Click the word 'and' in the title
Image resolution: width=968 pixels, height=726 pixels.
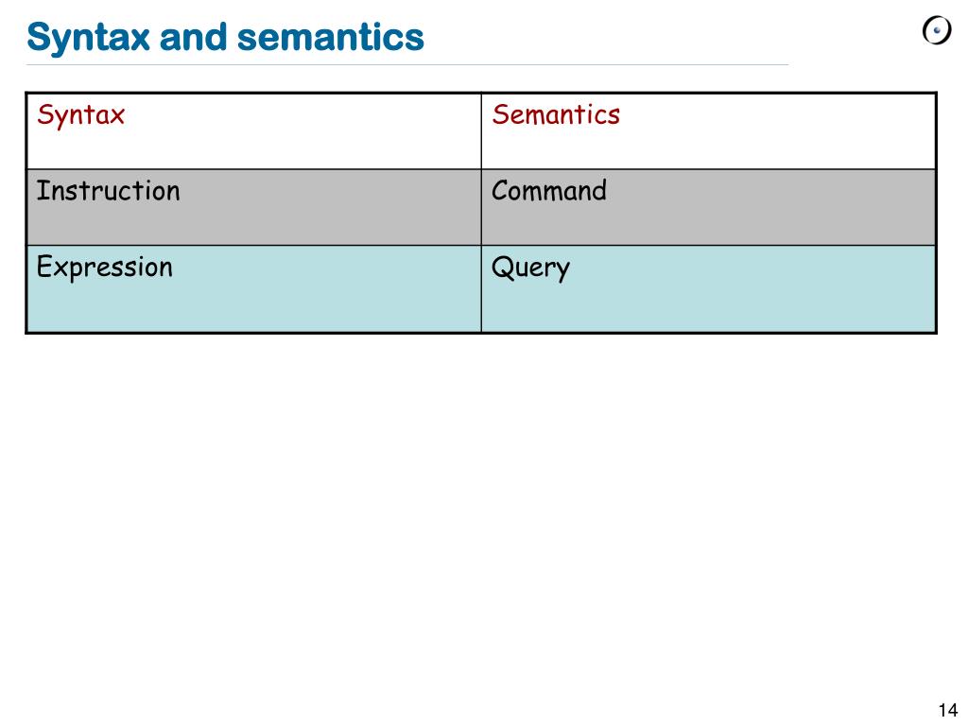click(x=193, y=37)
